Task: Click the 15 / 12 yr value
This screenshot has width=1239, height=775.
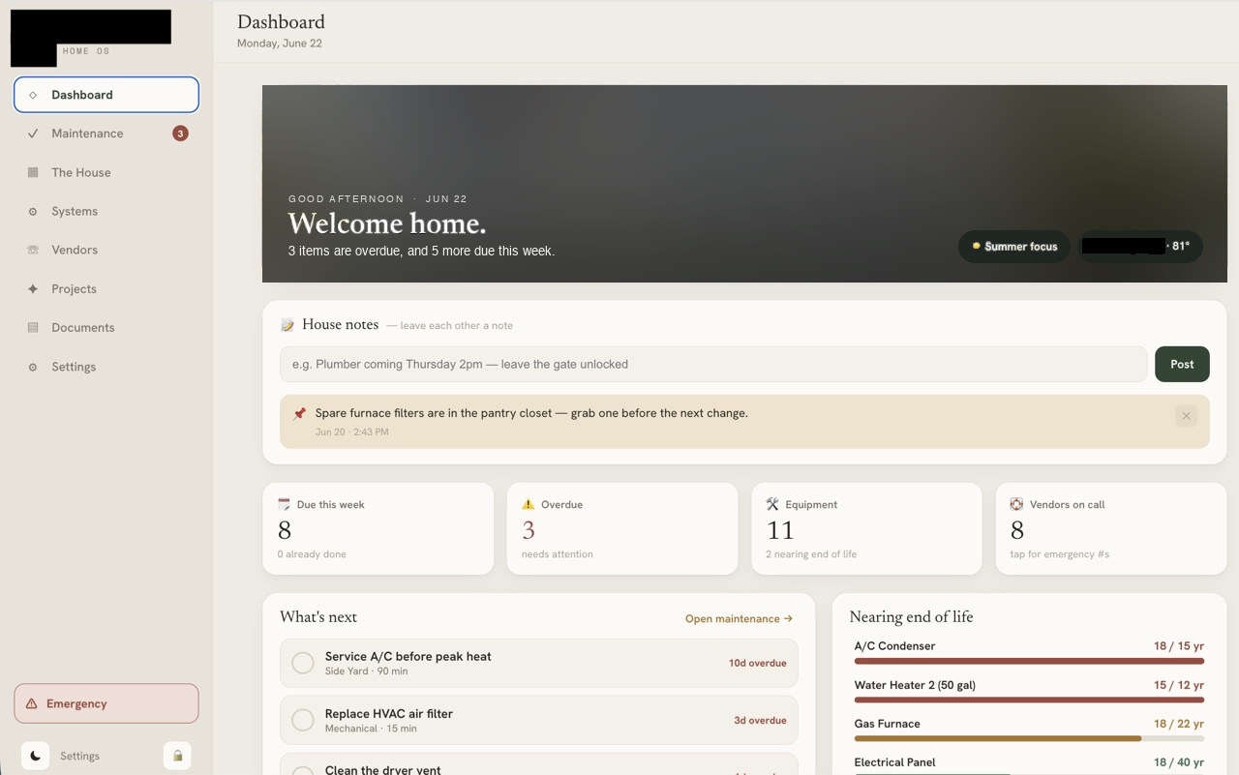Action: click(x=1179, y=685)
